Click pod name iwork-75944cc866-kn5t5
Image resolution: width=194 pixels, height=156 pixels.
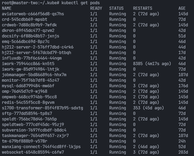[28, 64]
